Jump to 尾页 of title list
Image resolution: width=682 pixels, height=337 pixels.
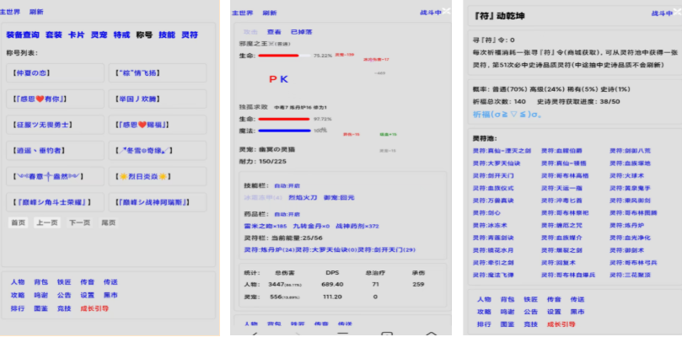(x=108, y=222)
